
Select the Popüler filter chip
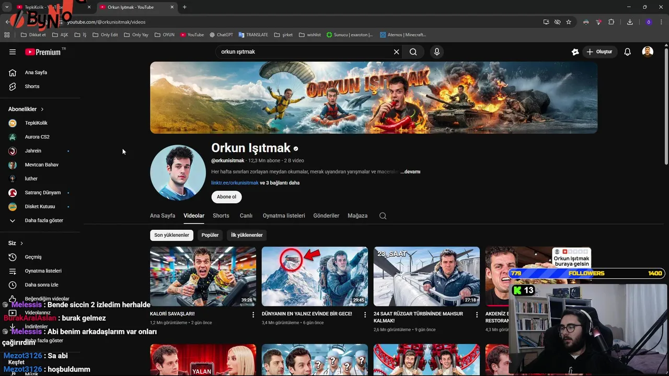[210, 235]
